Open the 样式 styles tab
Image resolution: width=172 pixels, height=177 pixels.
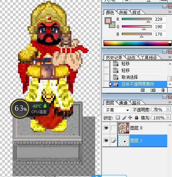[x=137, y=12]
